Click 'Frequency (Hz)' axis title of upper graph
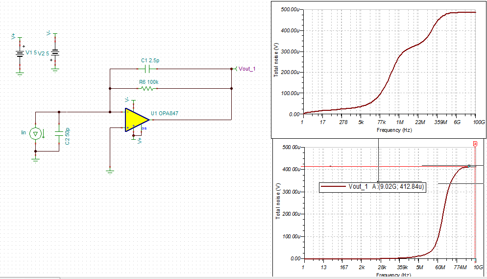This screenshot has width=487, height=279. click(394, 130)
